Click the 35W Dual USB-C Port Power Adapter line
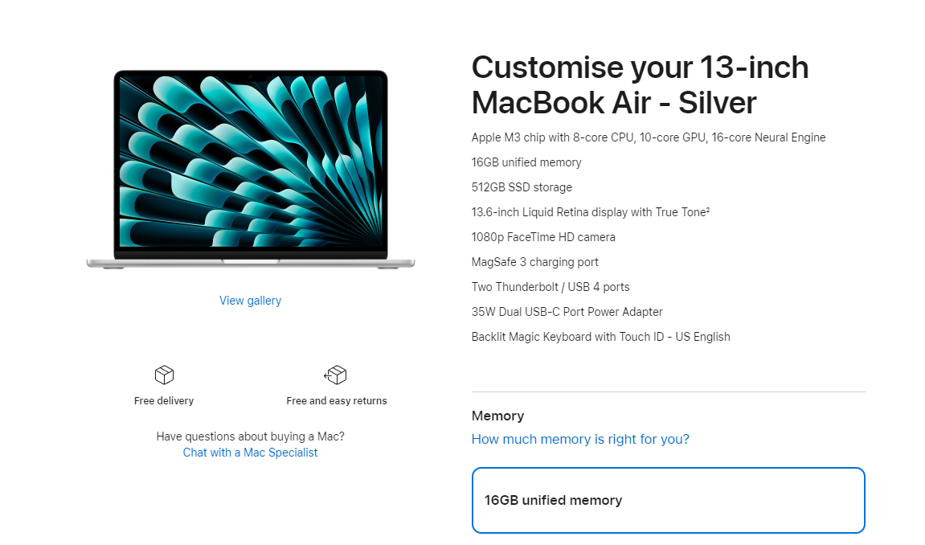 pos(567,312)
